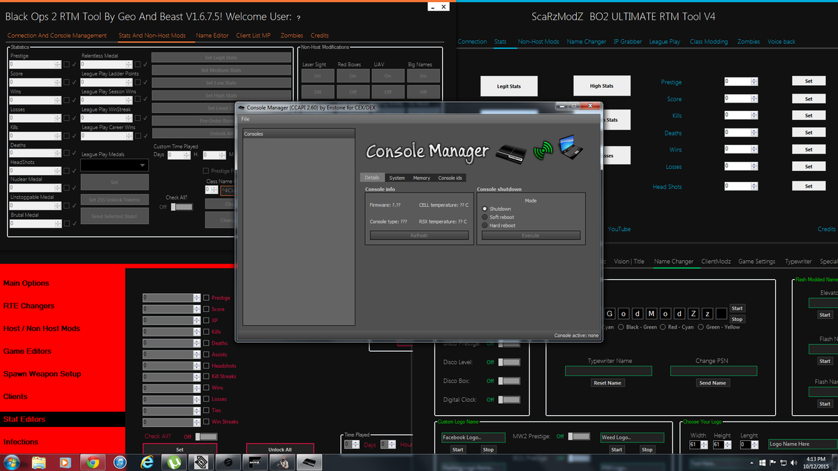Open the media player taskbar icon
This screenshot has width=838, height=471.
tap(65, 462)
